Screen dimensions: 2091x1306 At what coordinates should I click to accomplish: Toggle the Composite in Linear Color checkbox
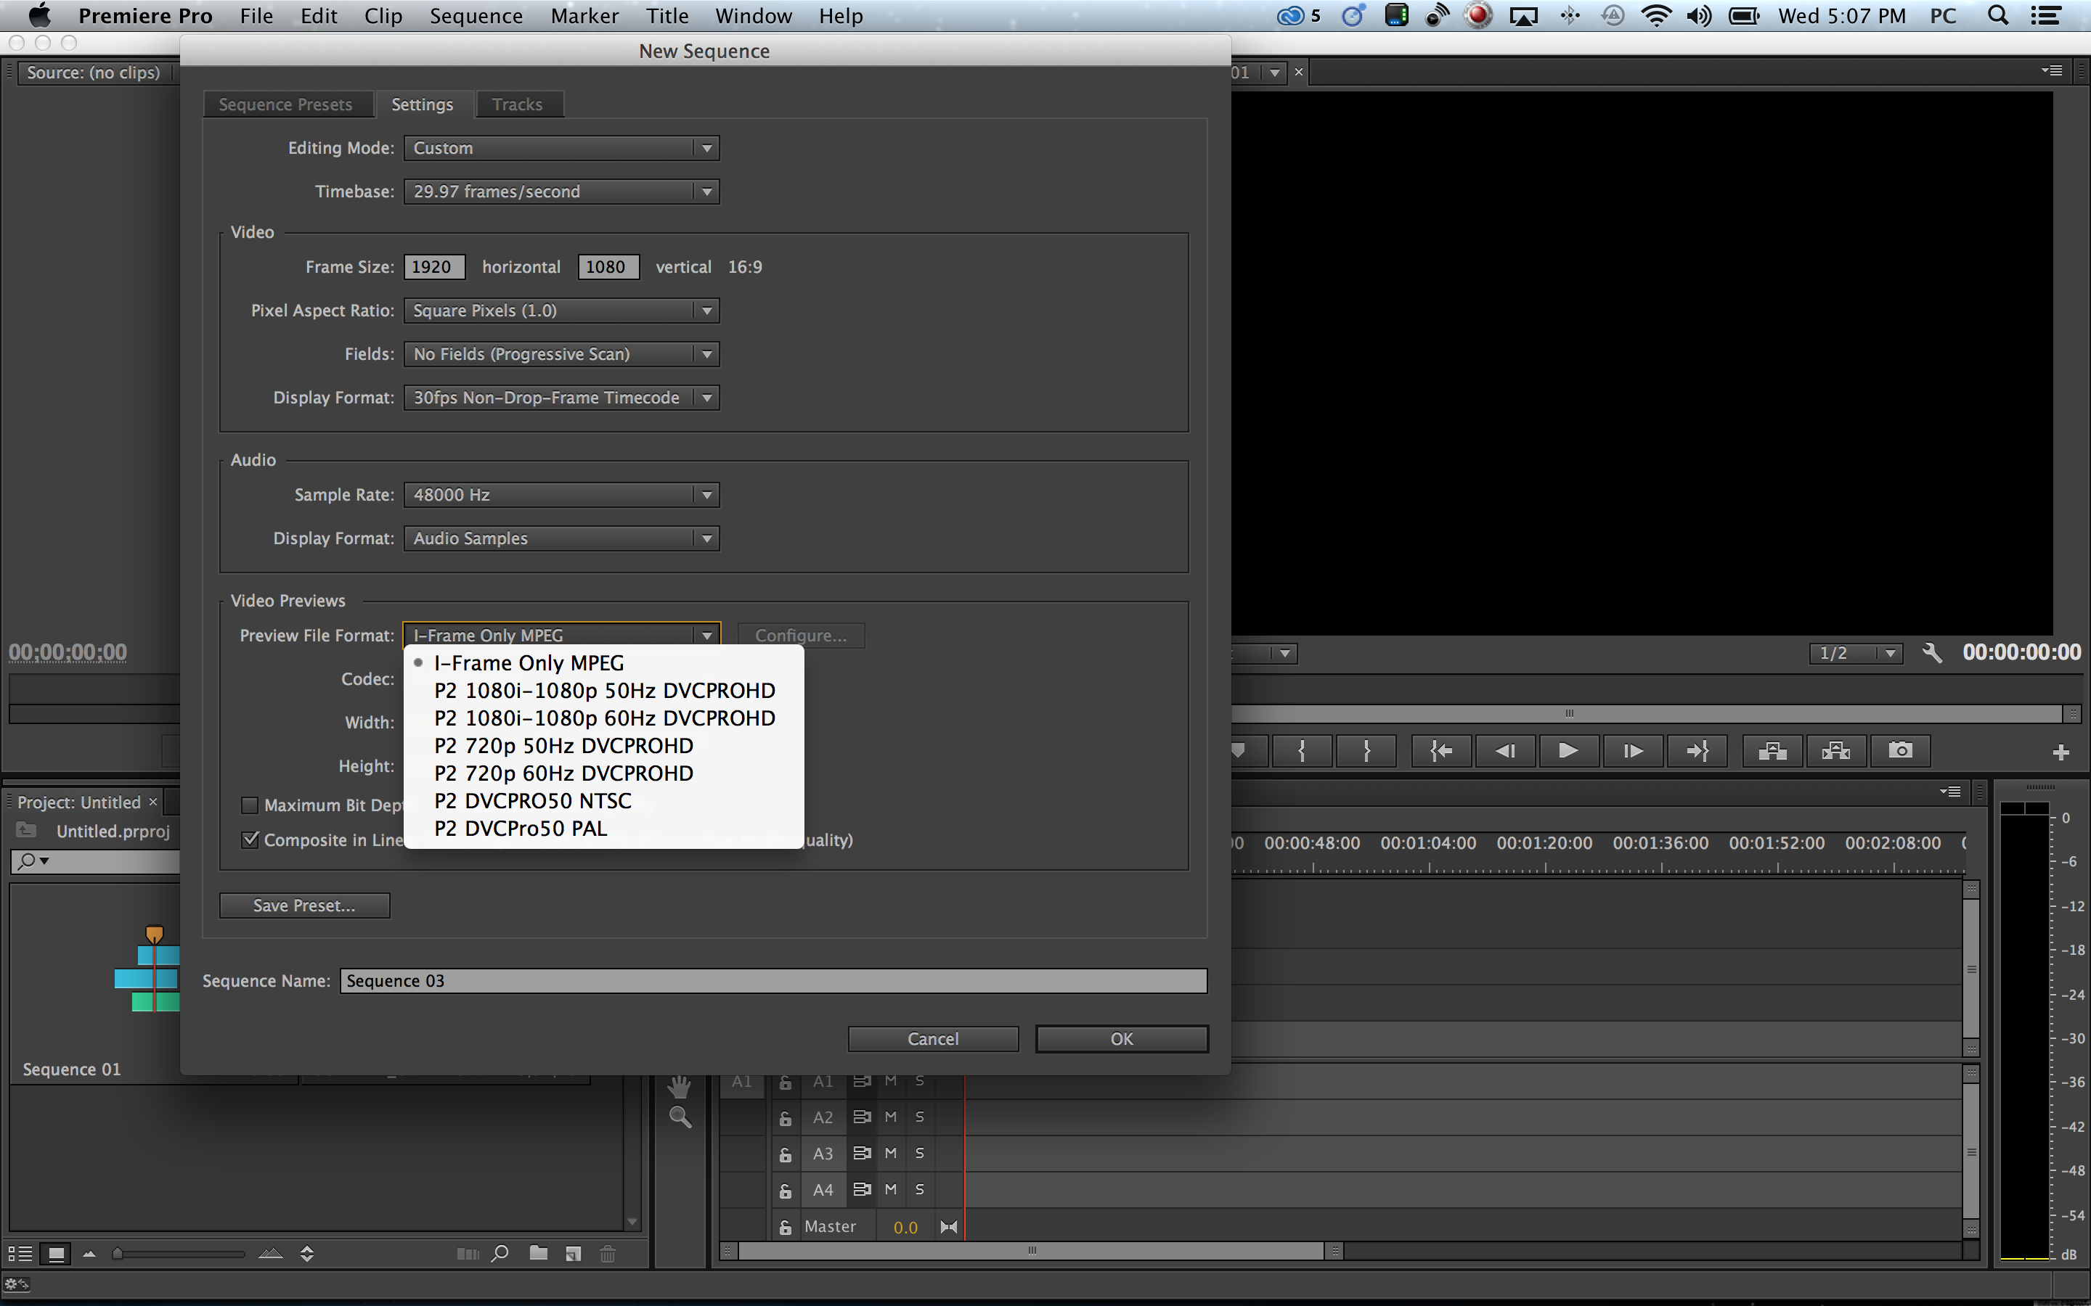coord(251,839)
